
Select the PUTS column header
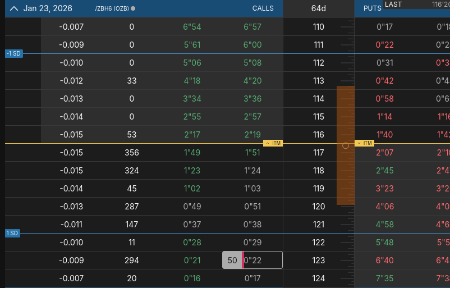click(372, 8)
